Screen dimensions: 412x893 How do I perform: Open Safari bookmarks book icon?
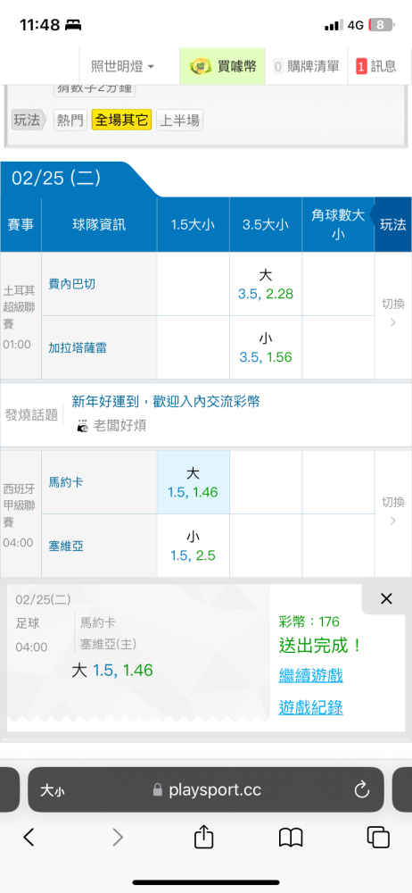click(291, 838)
